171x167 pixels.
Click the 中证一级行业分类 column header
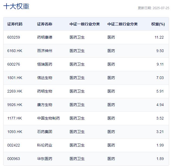[x=85, y=24]
